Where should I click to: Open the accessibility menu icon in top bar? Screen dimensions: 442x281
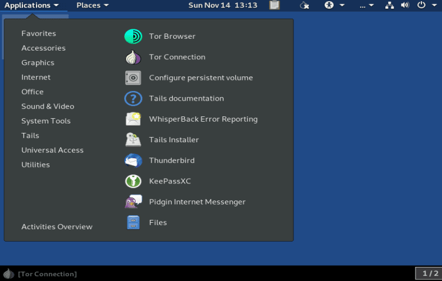329,5
